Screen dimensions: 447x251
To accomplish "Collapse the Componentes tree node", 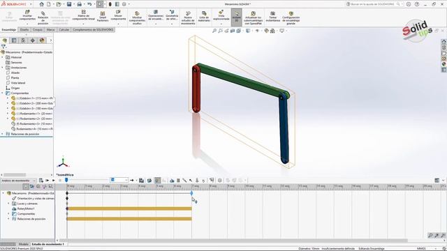I will coord(3,93).
